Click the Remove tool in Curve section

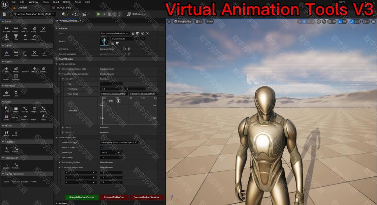34,53
